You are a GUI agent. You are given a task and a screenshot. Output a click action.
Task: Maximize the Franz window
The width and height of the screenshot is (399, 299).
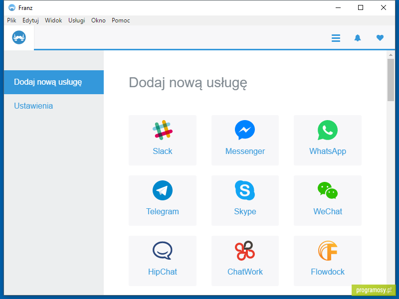361,7
